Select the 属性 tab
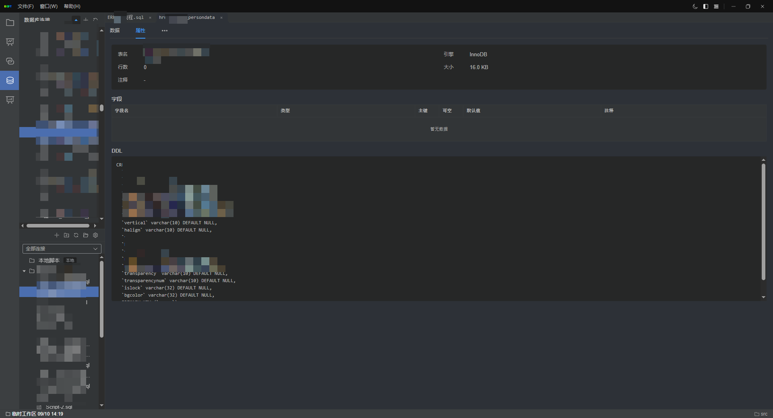Viewport: 773px width, 418px height. pos(141,31)
